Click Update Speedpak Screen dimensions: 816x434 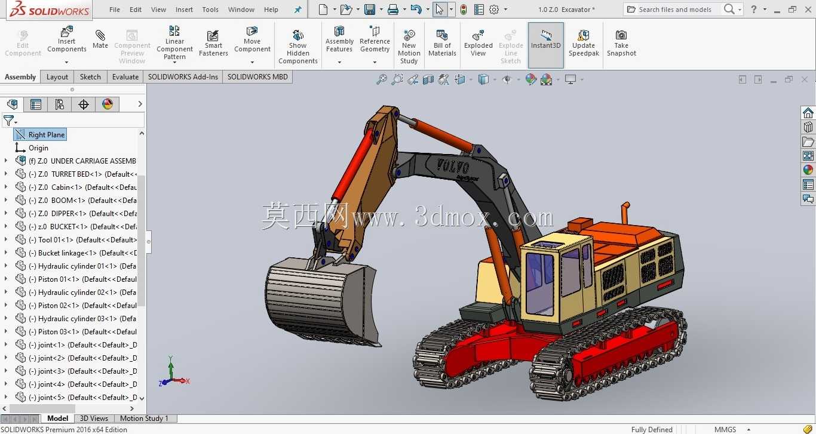tap(584, 43)
